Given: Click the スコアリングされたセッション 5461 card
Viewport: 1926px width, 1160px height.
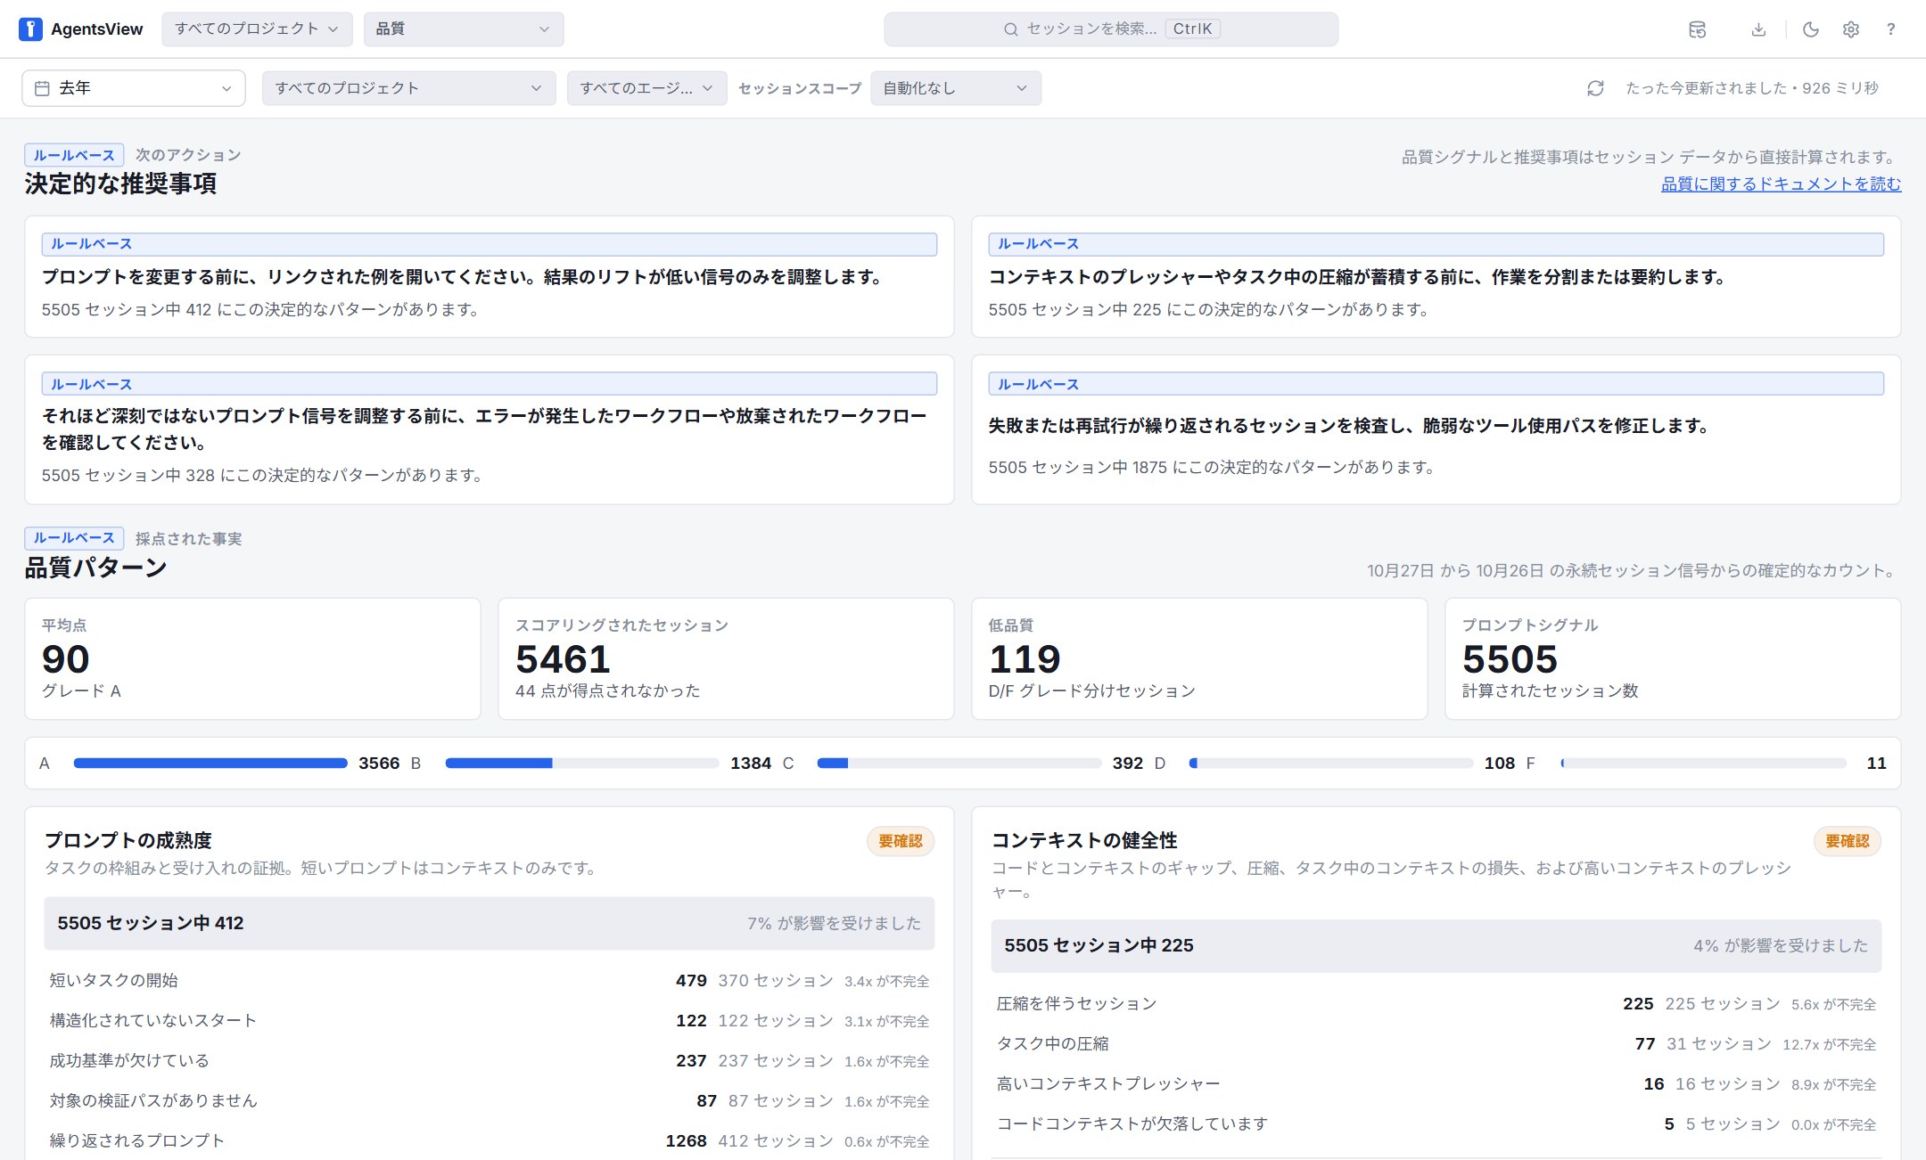Looking at the screenshot, I should point(726,658).
